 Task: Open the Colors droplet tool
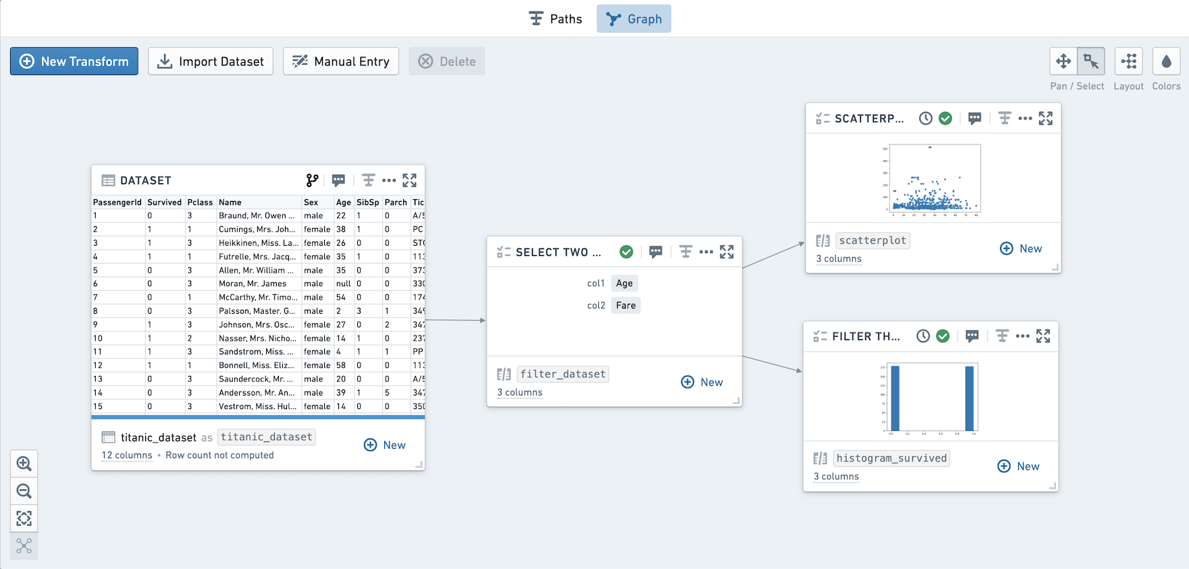pos(1166,61)
